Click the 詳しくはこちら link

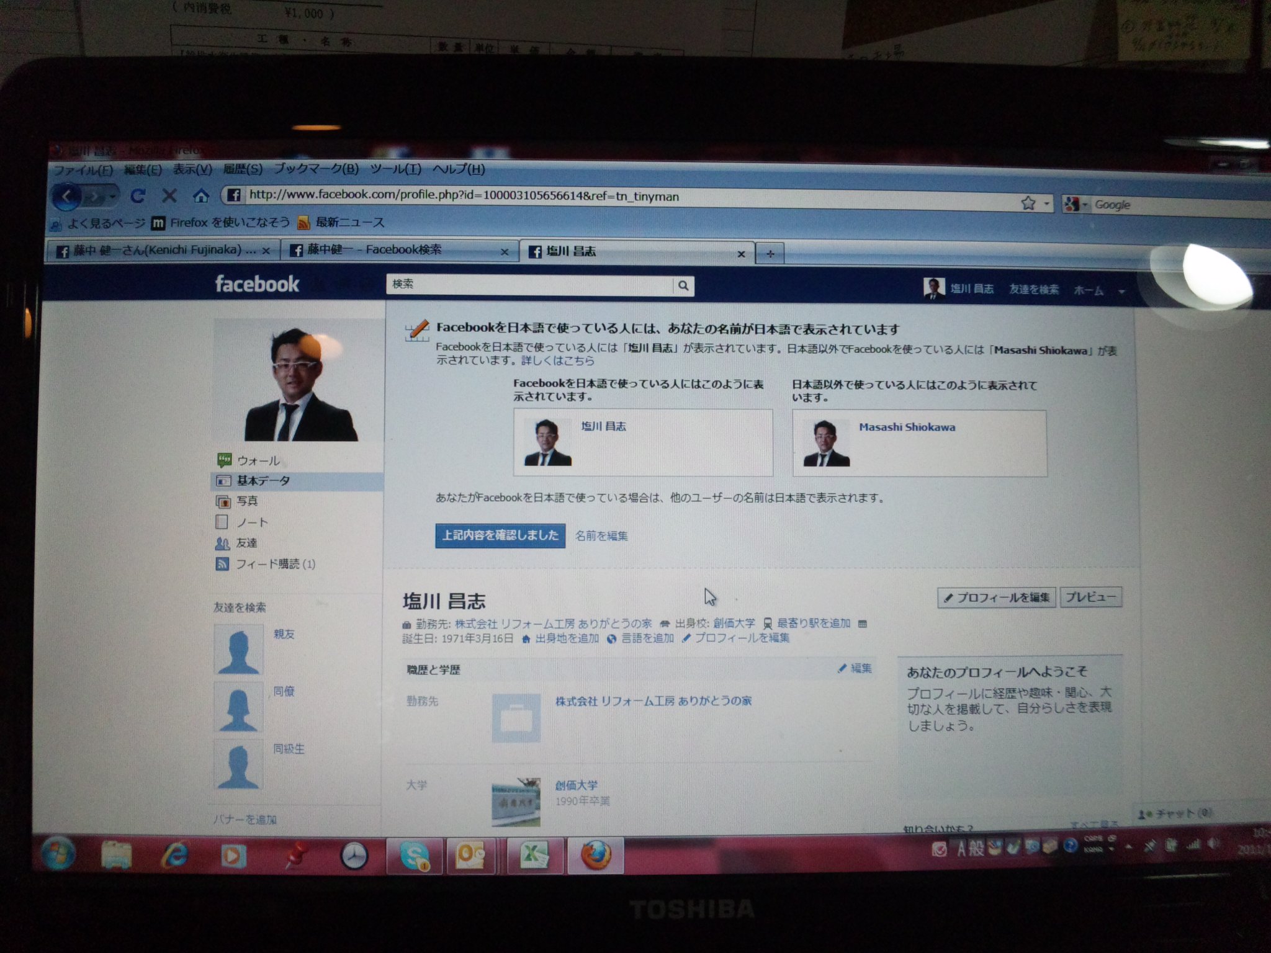557,360
